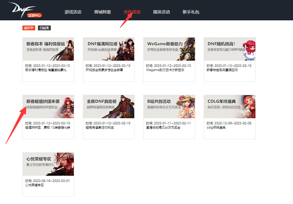Click colg年终盛典 description text link
293x204 pixels.
[x=218, y=127]
